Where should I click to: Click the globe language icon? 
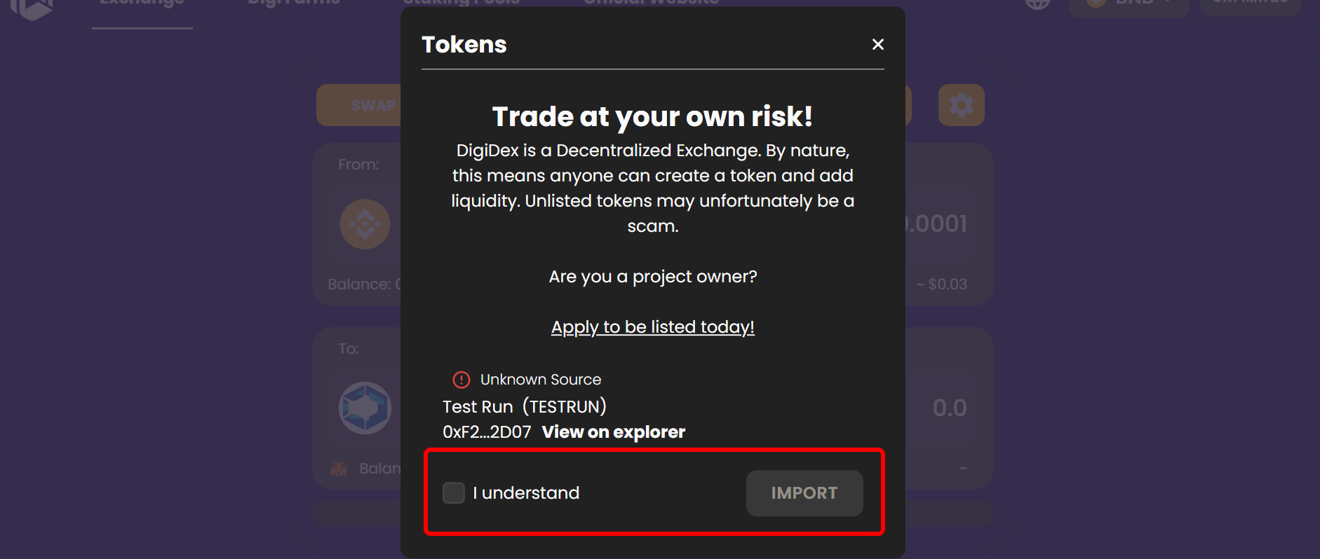coord(1037,4)
